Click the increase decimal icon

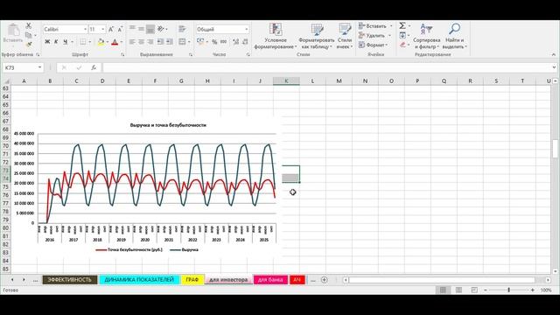click(x=235, y=42)
